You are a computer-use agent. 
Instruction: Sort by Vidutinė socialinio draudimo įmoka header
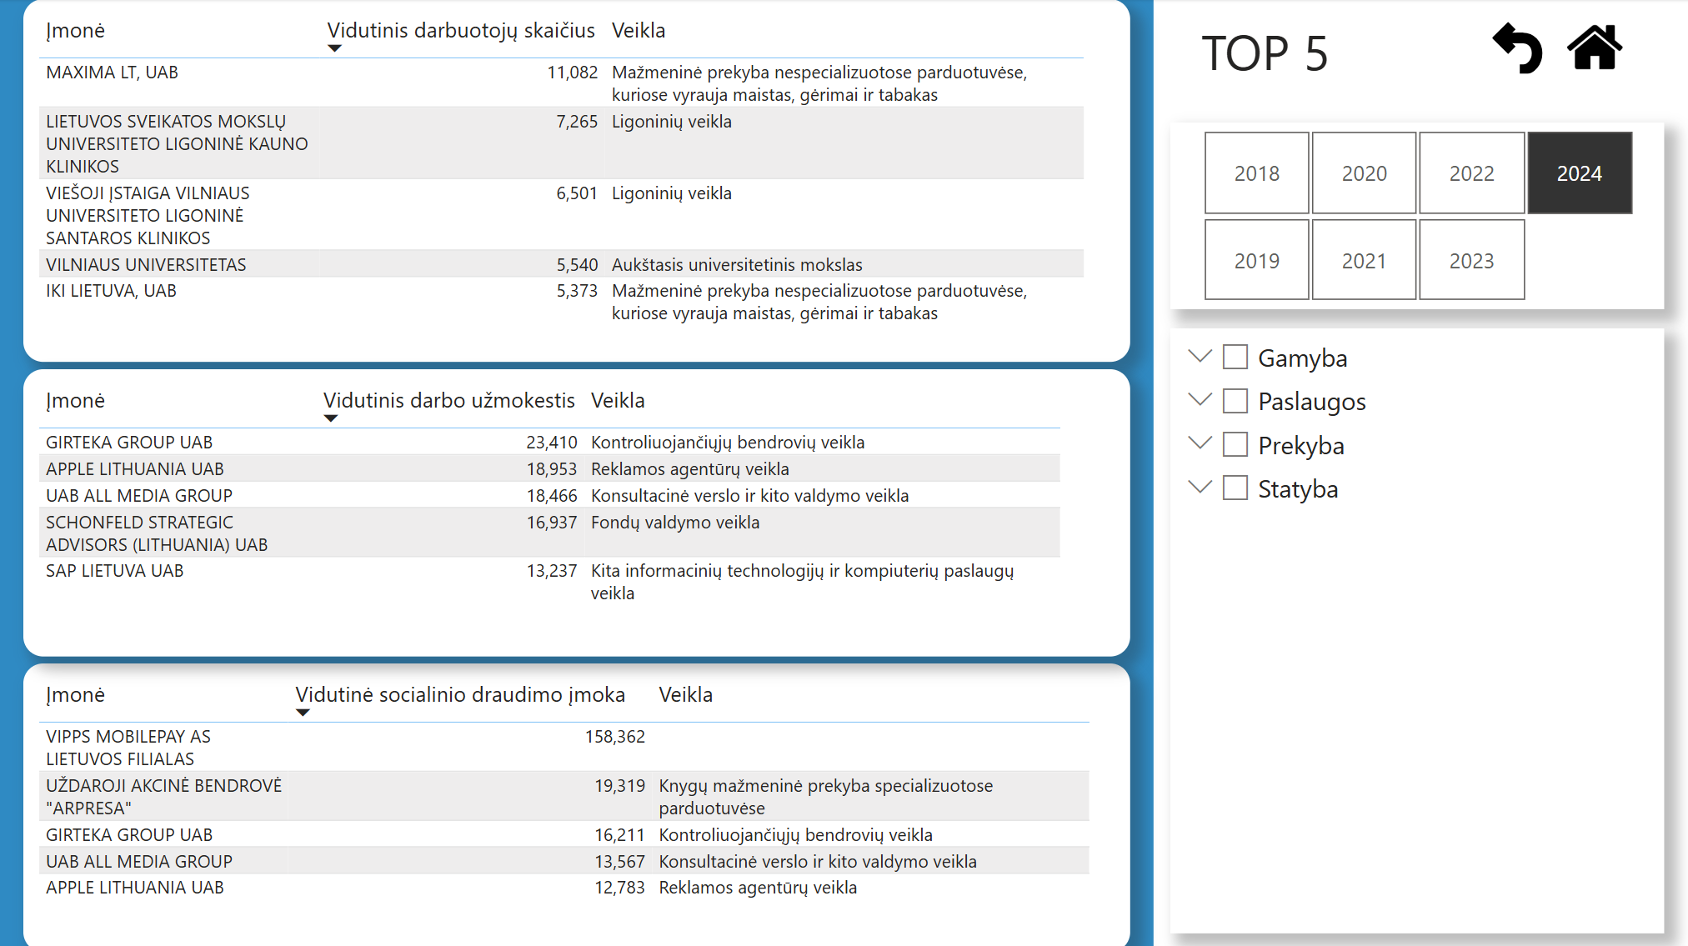click(460, 695)
